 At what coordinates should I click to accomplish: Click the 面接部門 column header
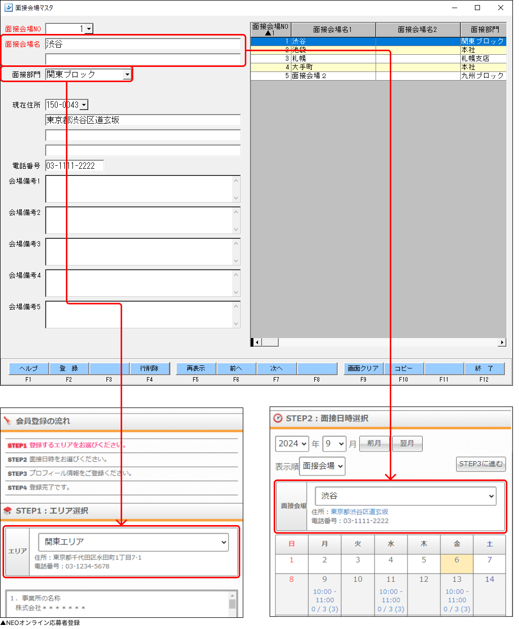click(x=484, y=29)
